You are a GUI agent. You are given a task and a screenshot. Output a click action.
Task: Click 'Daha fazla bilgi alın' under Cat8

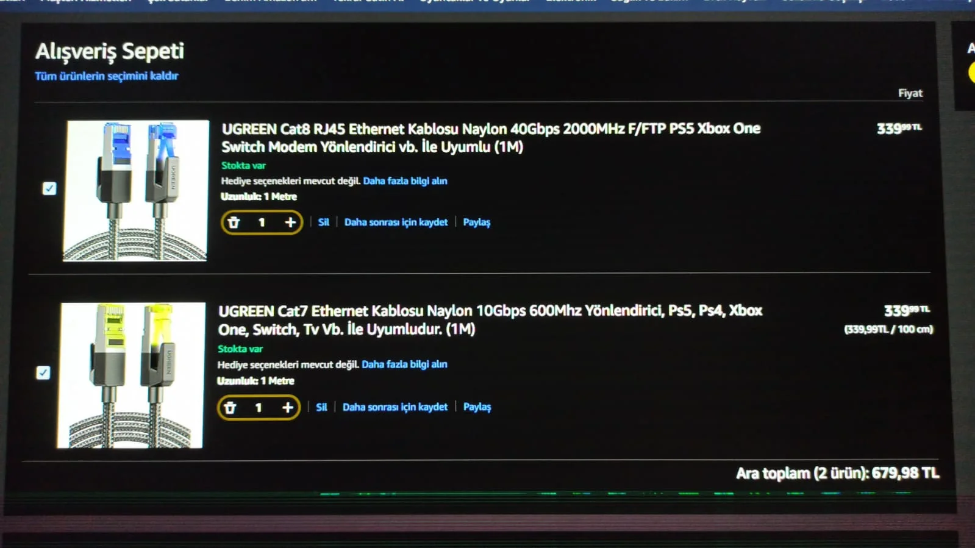[x=405, y=181]
